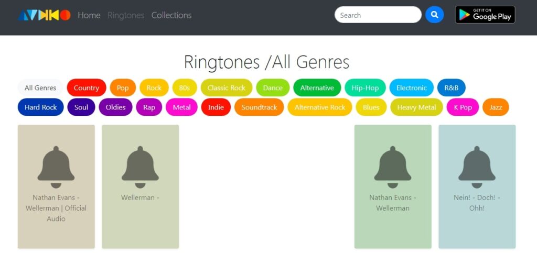Open the Get it on Google Play badge
537x253 pixels.
[x=485, y=15]
